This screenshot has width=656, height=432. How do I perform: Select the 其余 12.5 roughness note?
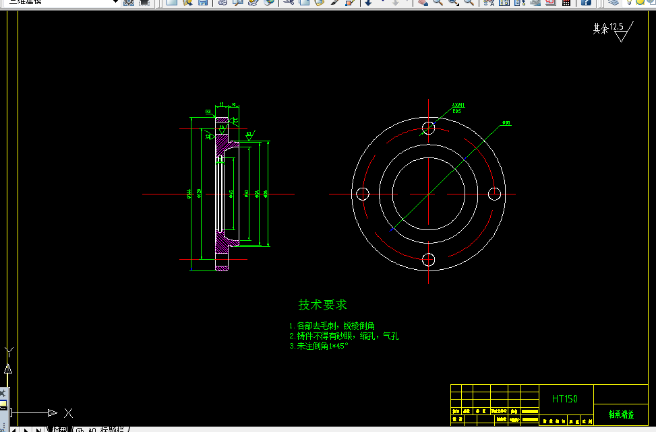click(614, 32)
